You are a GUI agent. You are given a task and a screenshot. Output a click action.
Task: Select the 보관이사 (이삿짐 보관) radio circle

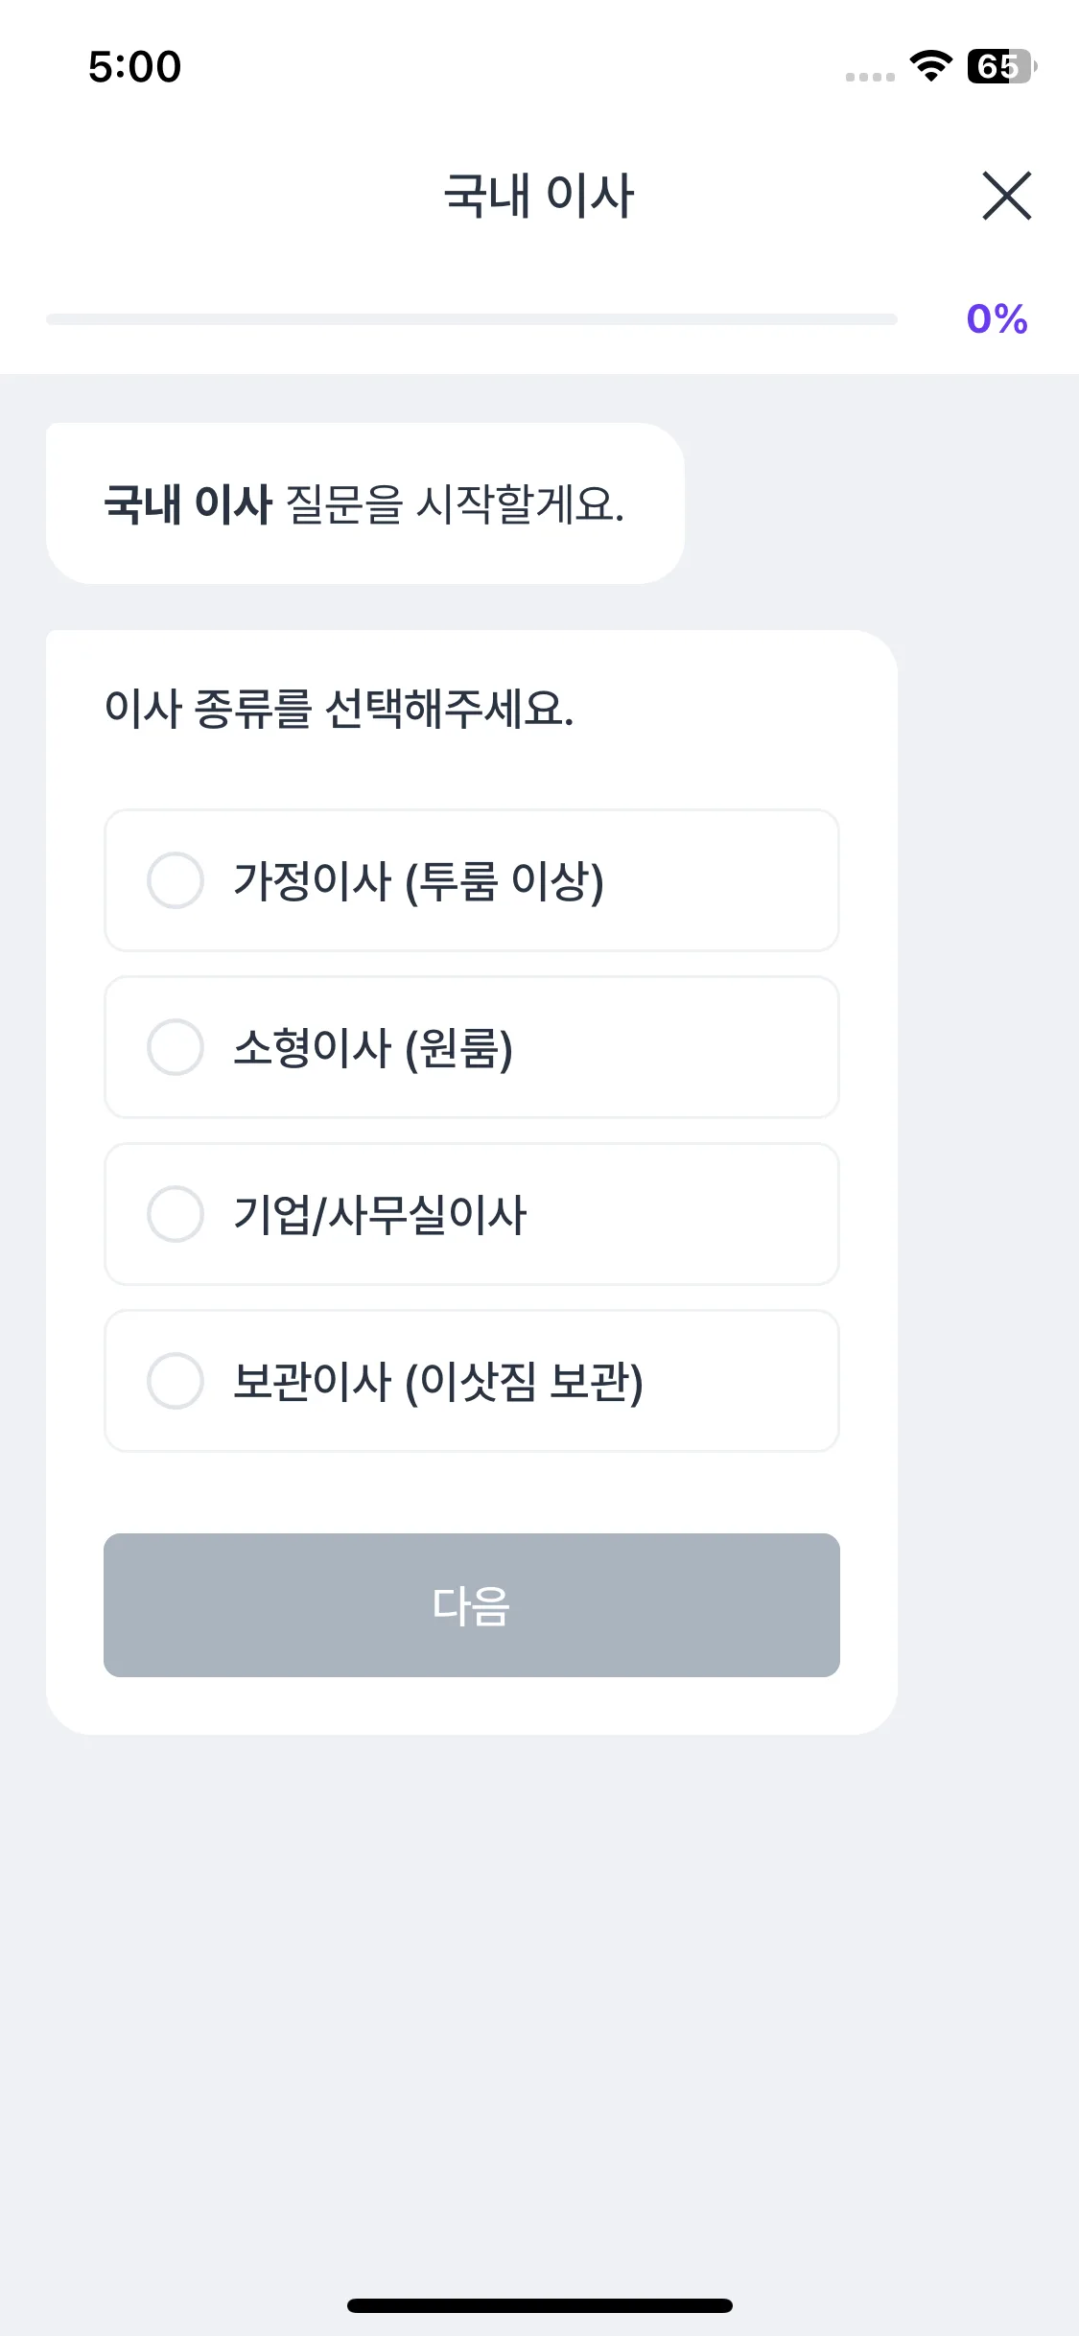pyautogui.click(x=176, y=1381)
